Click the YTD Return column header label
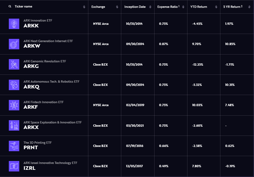The height and width of the screenshot is (177, 254). tap(199, 7)
